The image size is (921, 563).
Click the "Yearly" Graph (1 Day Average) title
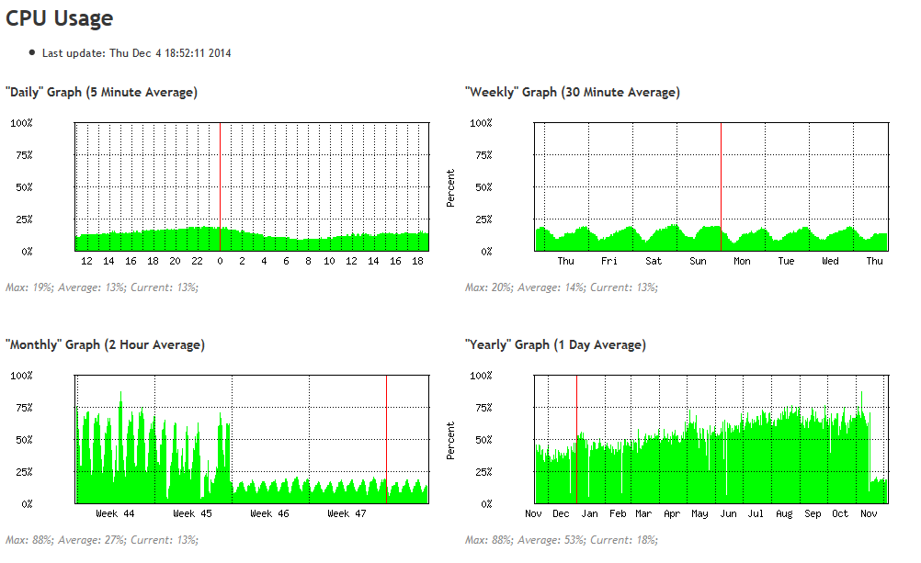point(555,344)
